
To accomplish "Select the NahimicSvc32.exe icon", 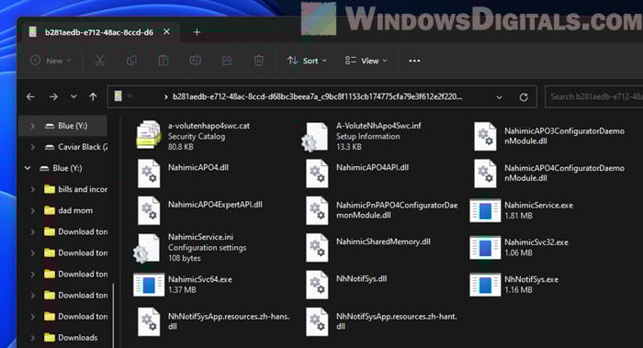I will 485,248.
